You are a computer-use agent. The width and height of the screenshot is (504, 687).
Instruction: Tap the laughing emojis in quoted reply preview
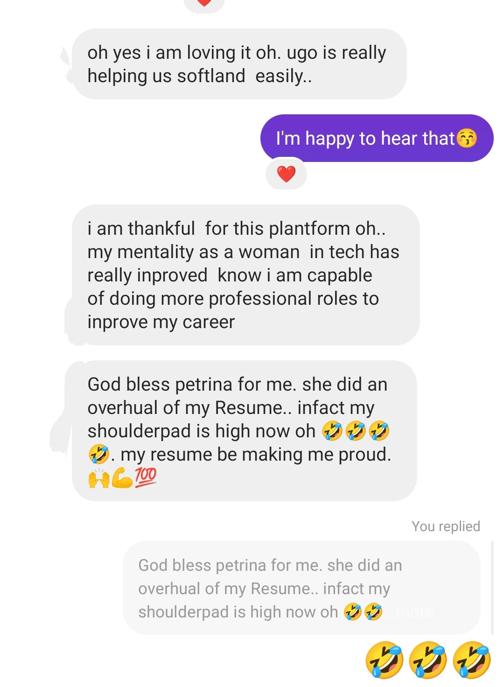click(363, 612)
